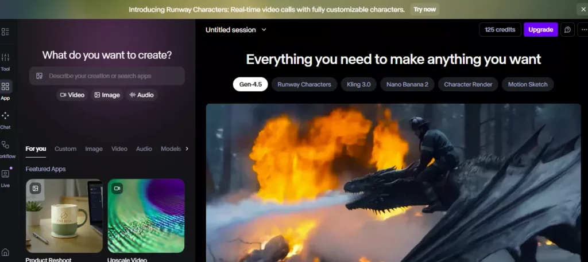Open the Tool panel in sidebar
The width and height of the screenshot is (588, 262).
[6, 58]
